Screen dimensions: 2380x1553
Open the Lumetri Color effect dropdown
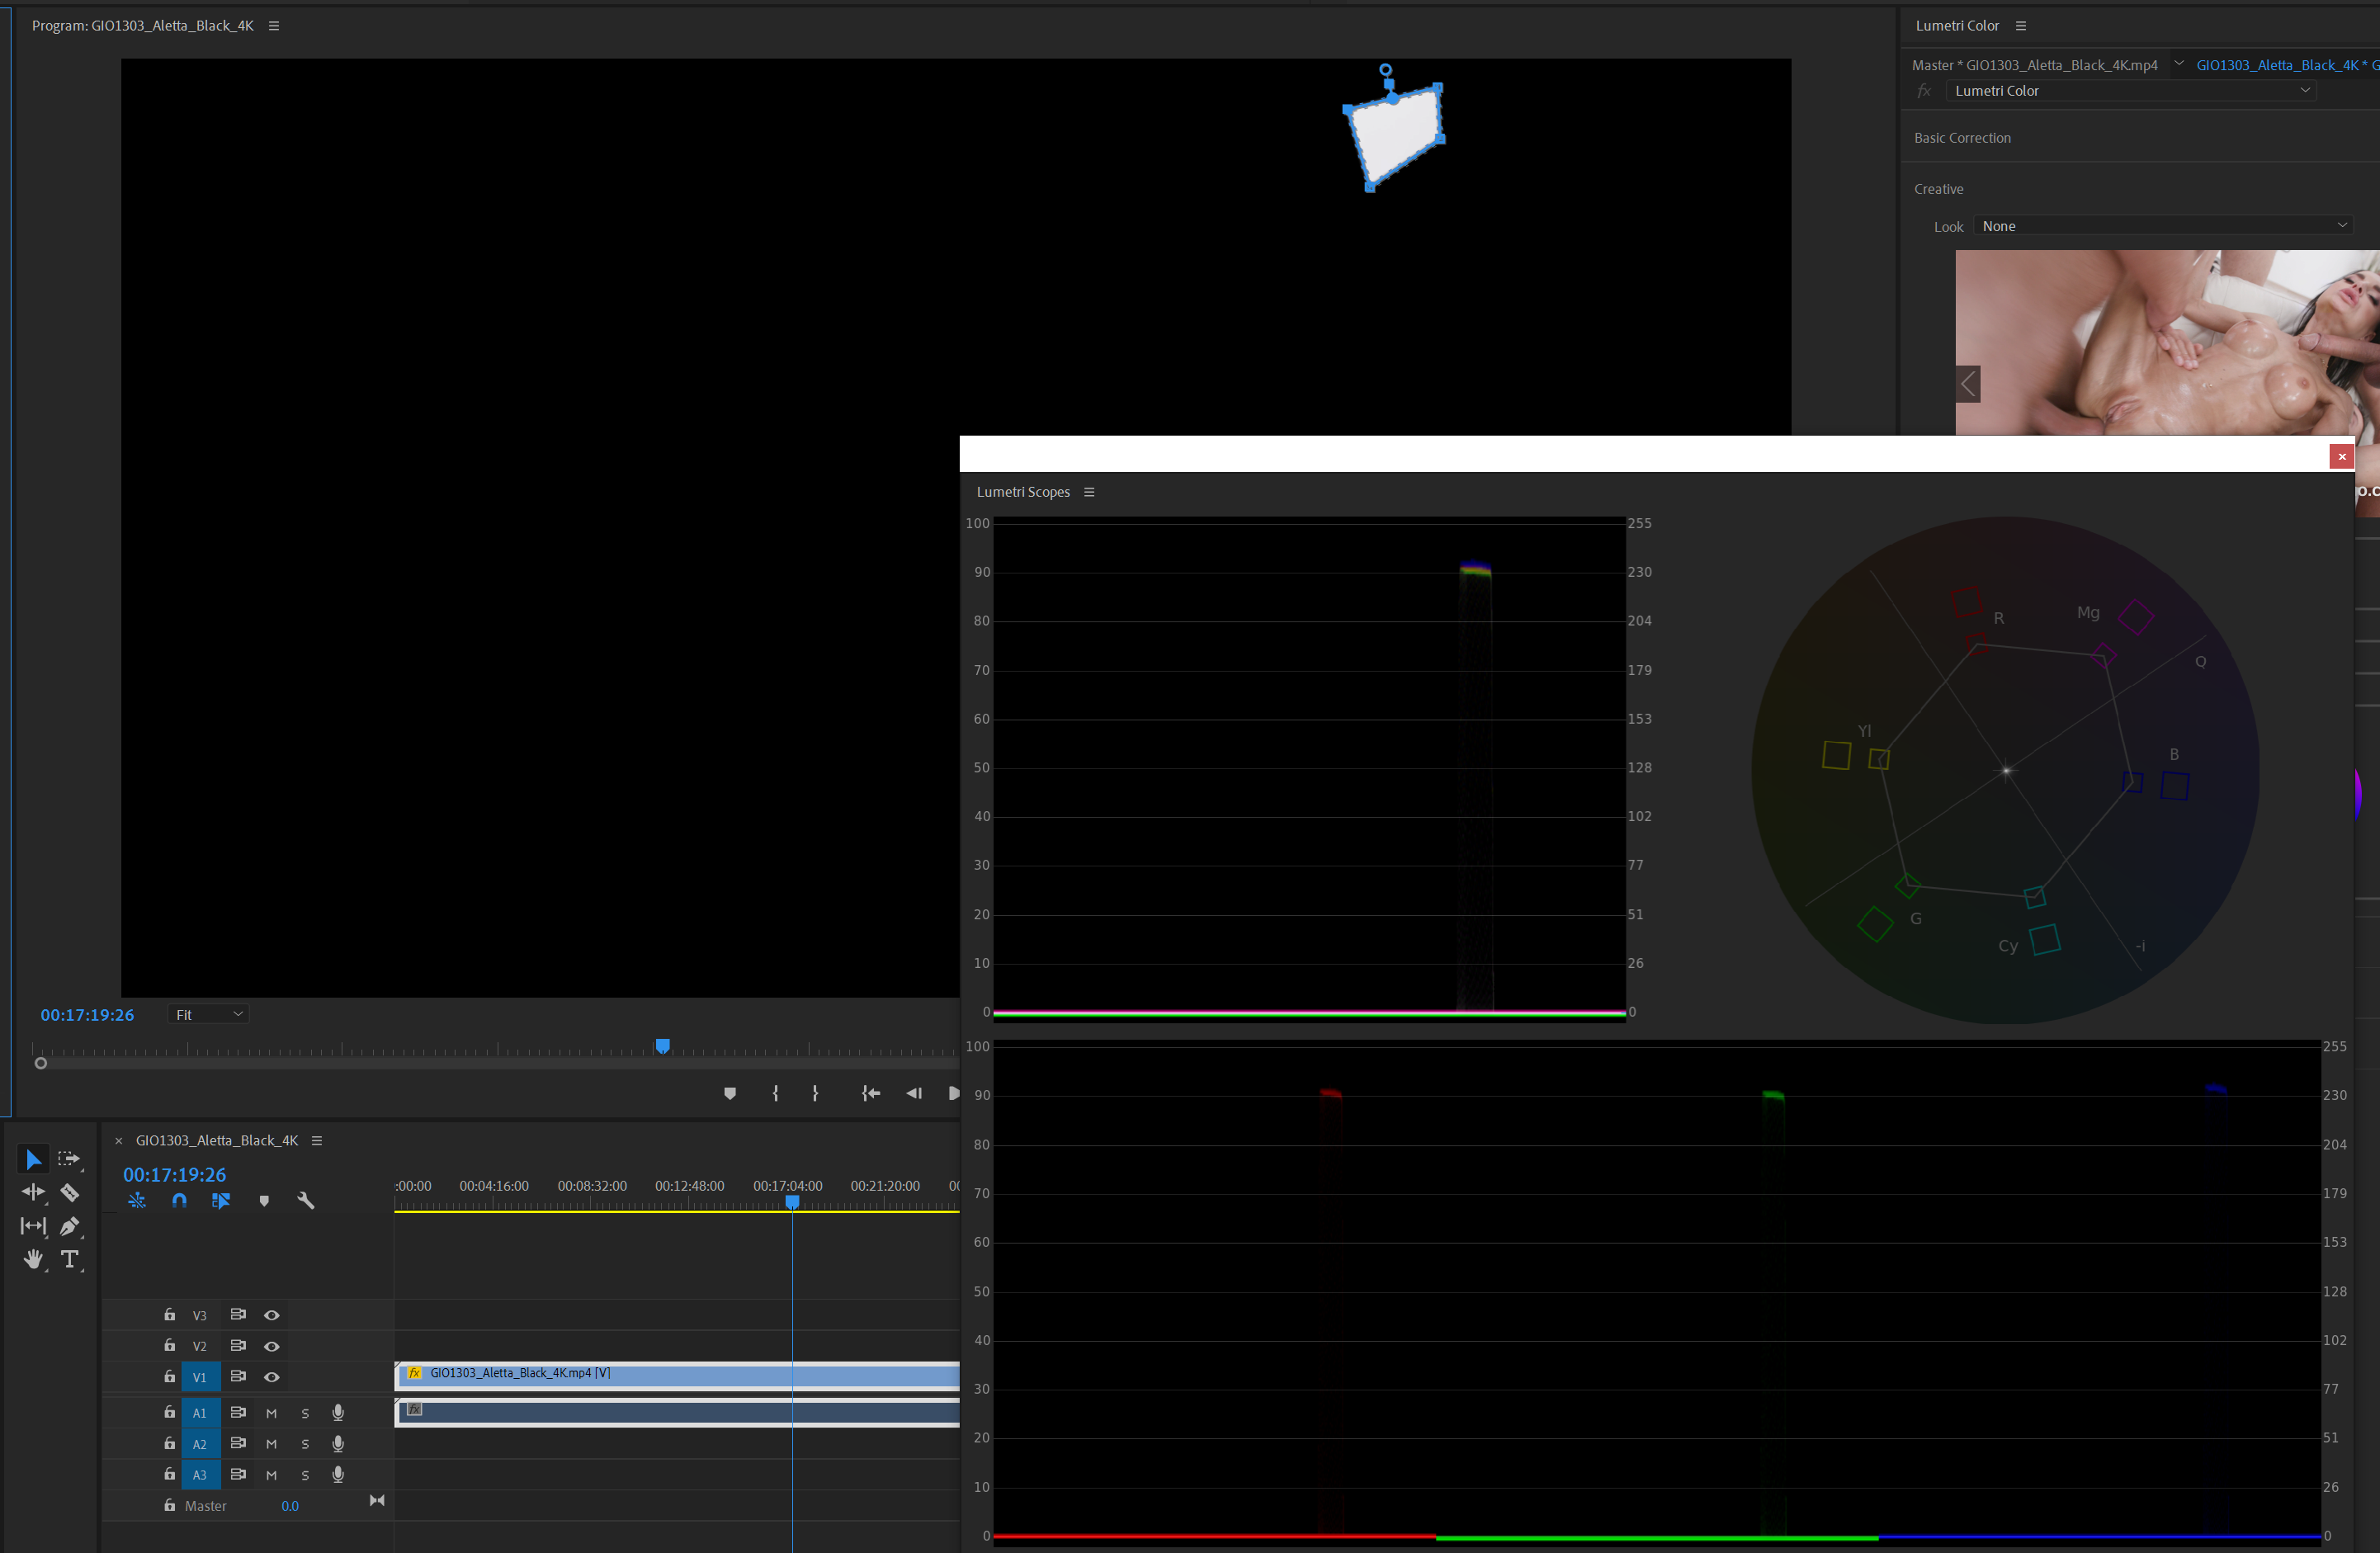(x=2131, y=90)
